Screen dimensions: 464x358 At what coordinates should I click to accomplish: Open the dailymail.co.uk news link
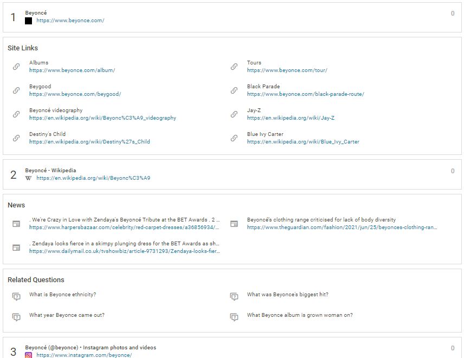(x=125, y=251)
